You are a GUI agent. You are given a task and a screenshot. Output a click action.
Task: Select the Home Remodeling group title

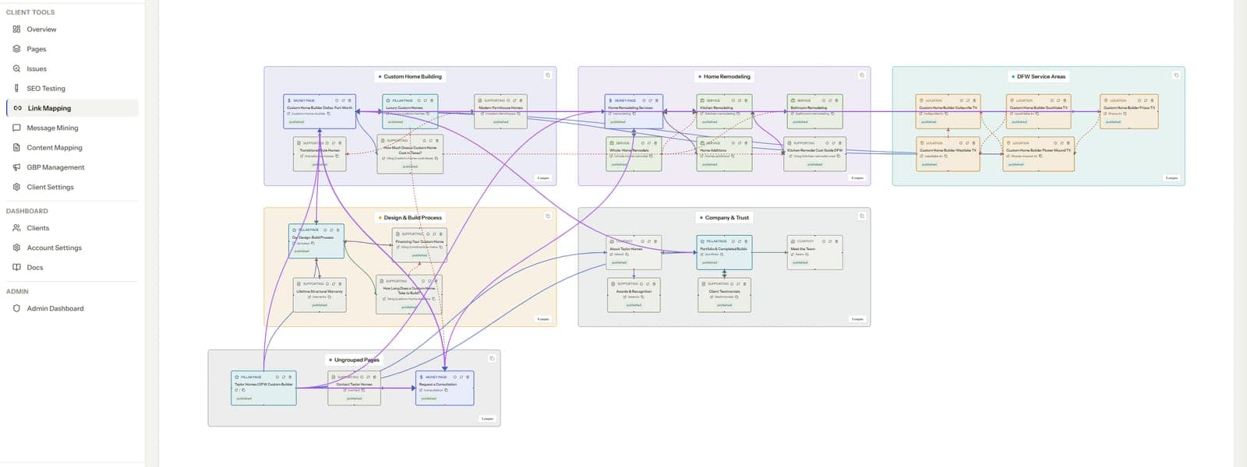tap(726, 76)
